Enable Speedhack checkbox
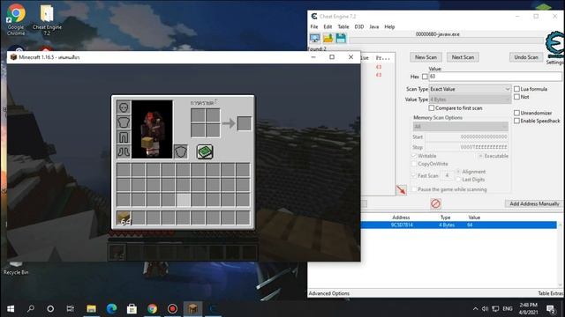The image size is (565, 317). click(x=516, y=121)
